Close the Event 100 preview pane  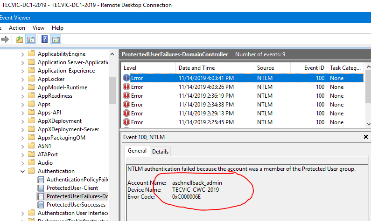point(365,137)
